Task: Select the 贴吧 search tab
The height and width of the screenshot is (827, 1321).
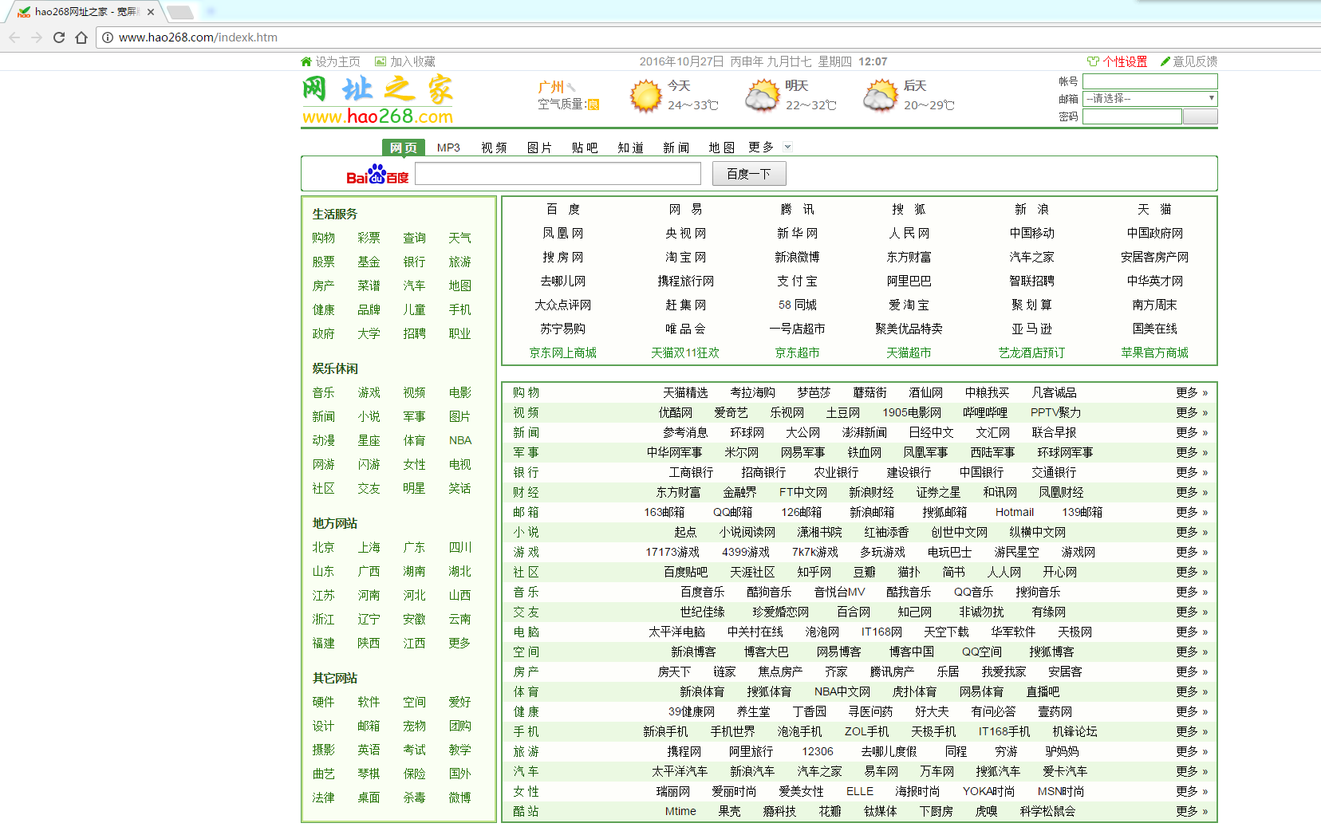Action: point(585,148)
